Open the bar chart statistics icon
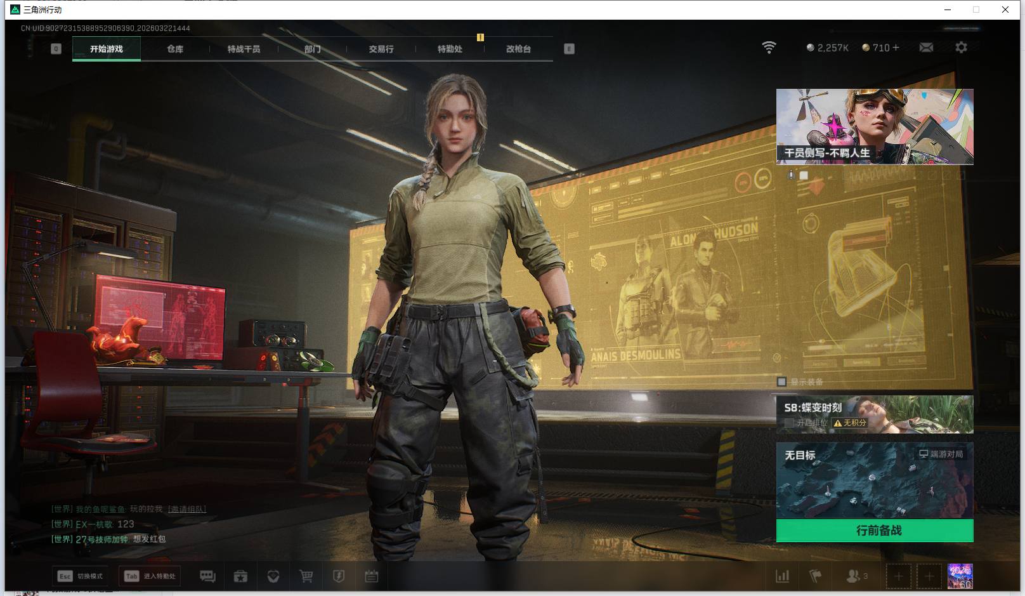The image size is (1025, 596). coord(783,576)
